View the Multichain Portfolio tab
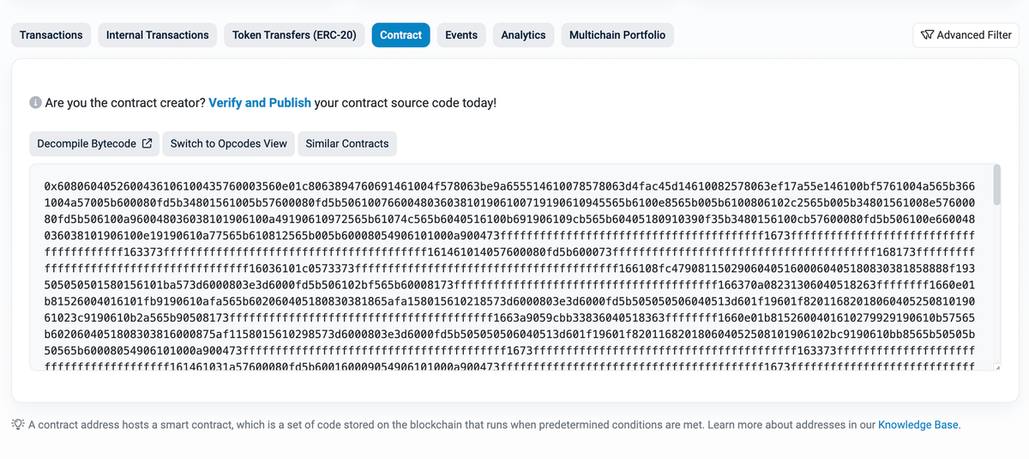The width and height of the screenshot is (1029, 459). [x=617, y=35]
